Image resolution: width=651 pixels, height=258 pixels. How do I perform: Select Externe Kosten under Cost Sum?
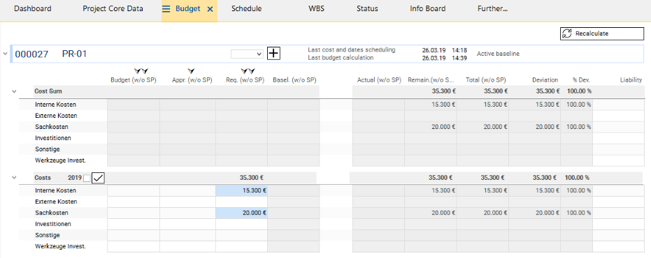[56, 116]
